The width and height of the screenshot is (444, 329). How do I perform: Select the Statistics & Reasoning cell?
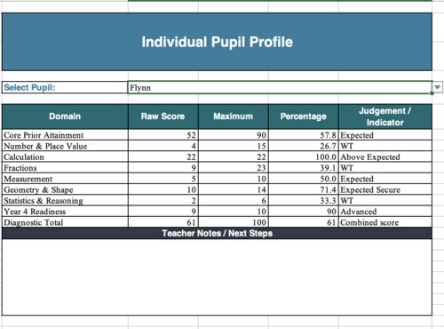(x=65, y=201)
